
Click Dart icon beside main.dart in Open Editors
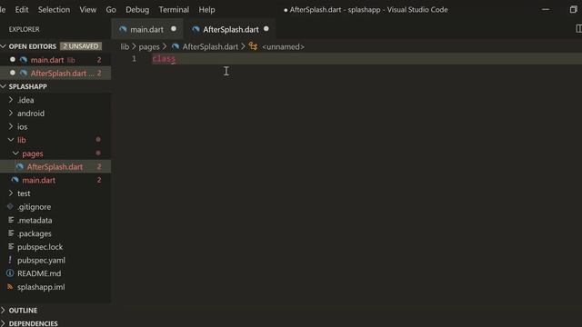24,60
